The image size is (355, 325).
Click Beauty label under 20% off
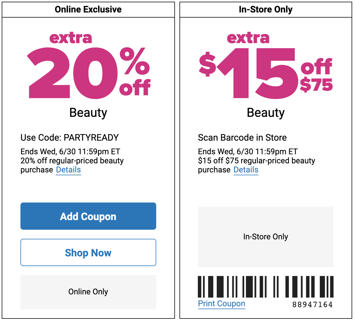(x=88, y=113)
